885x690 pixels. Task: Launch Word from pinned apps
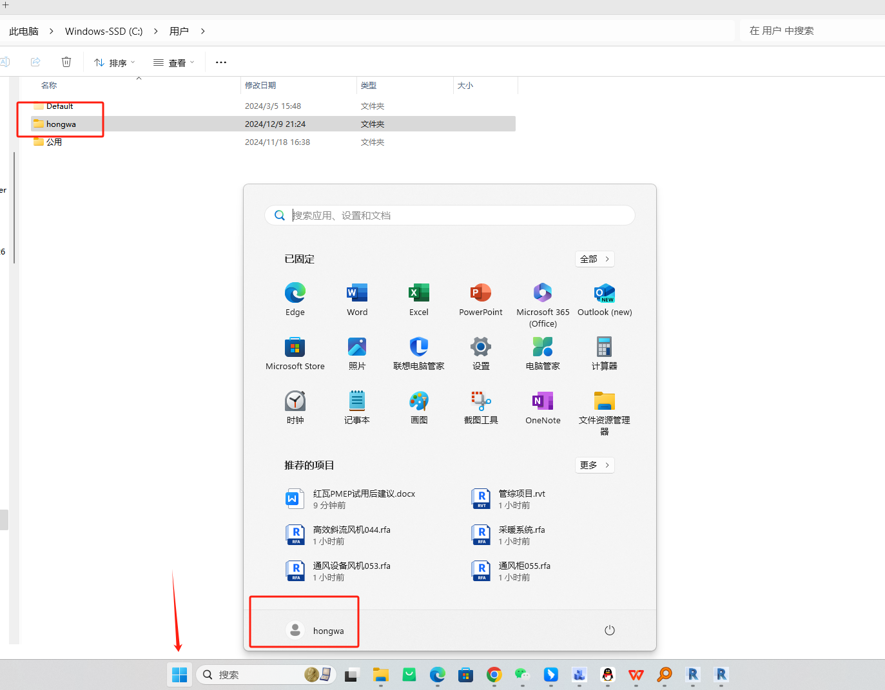click(x=357, y=300)
